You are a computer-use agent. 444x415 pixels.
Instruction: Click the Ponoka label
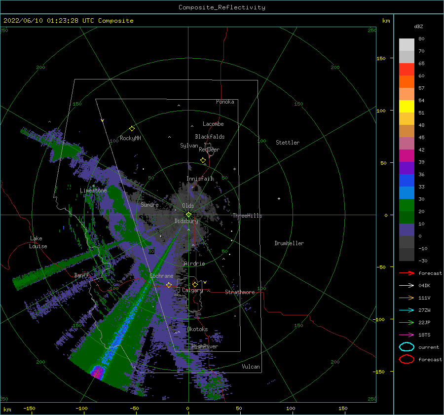tap(225, 102)
